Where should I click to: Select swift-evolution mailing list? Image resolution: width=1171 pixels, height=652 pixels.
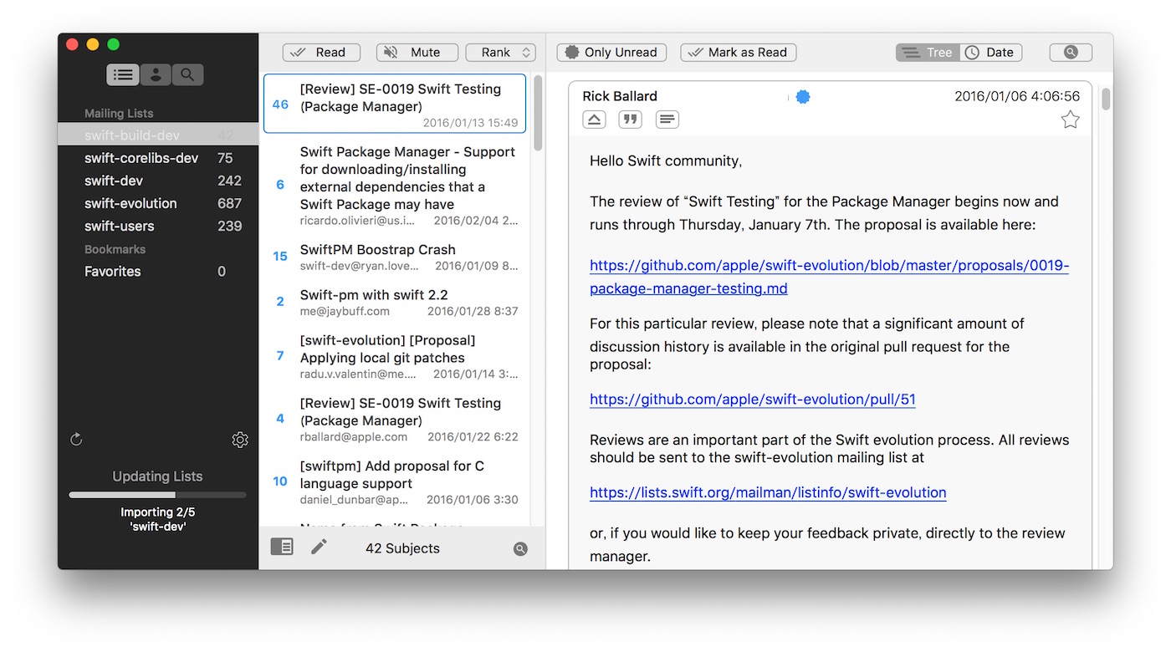click(158, 203)
